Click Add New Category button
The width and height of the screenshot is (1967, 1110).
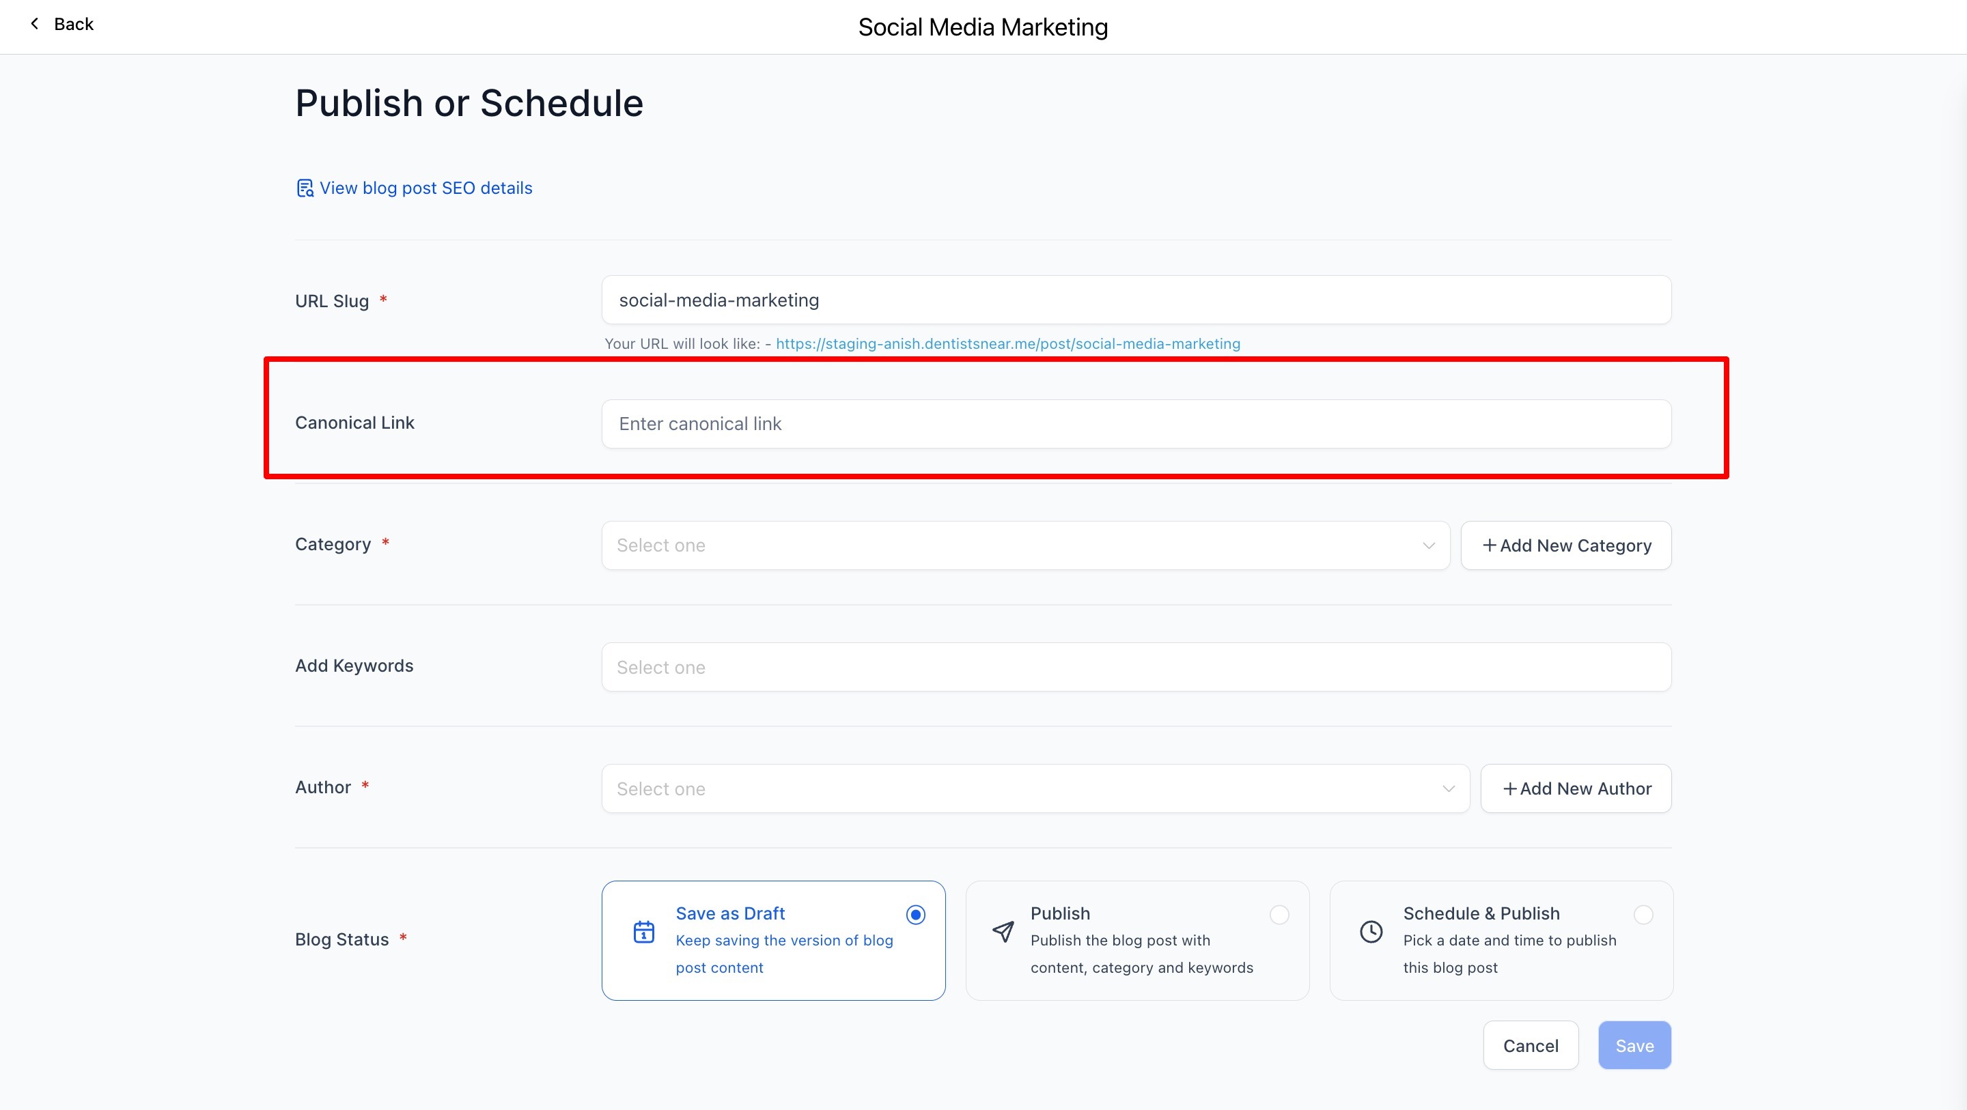(1566, 545)
